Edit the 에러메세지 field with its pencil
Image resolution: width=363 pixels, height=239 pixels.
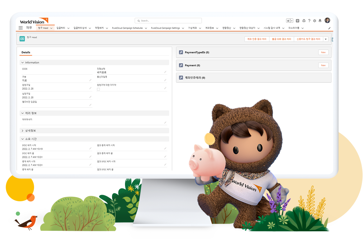pyautogui.click(x=165, y=123)
